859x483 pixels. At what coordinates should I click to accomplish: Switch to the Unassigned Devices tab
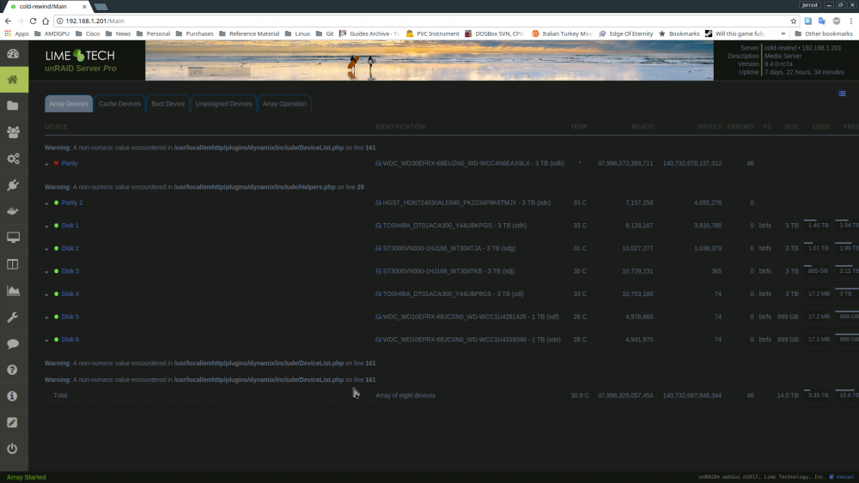[x=223, y=104]
